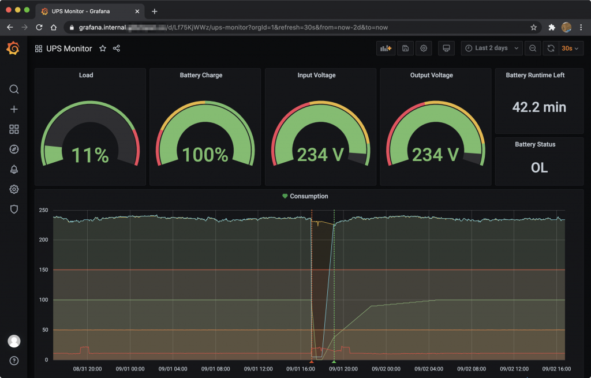Open the Dashboards grid icon in sidebar
The image size is (591, 378).
coord(14,129)
